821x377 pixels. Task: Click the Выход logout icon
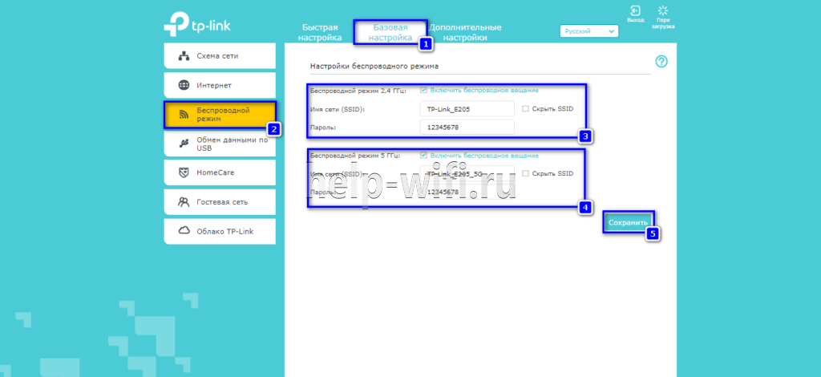636,11
